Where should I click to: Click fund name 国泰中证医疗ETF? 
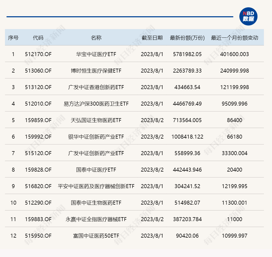pos(96,170)
